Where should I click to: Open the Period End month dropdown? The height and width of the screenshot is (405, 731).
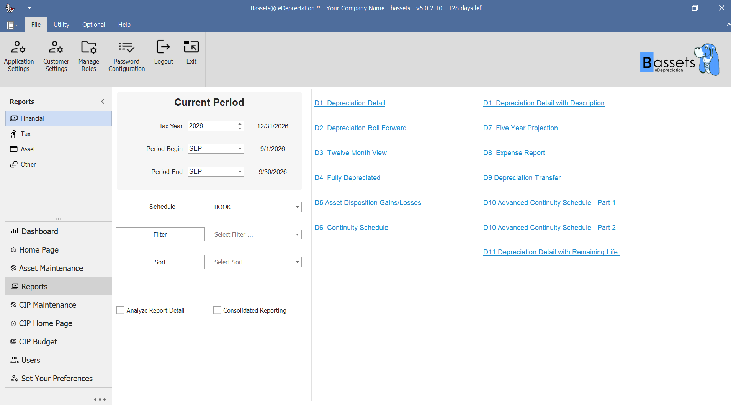point(240,172)
